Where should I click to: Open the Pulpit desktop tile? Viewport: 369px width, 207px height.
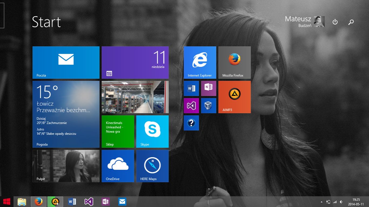[66, 166]
